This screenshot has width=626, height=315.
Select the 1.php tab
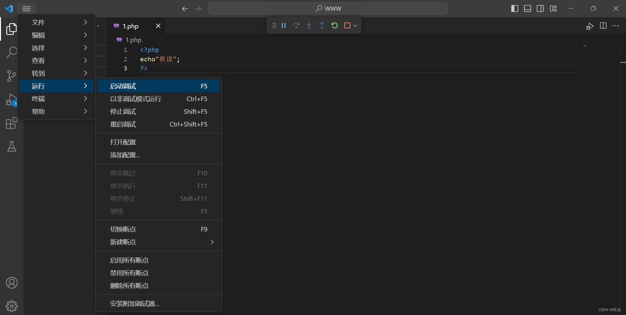click(136, 26)
